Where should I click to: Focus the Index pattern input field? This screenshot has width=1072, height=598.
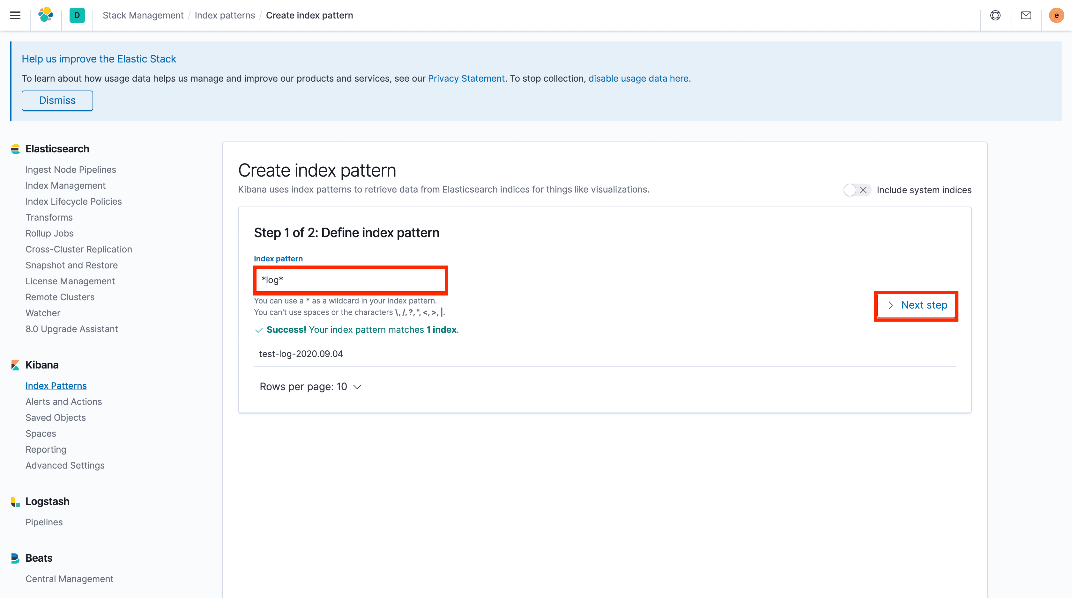[351, 280]
